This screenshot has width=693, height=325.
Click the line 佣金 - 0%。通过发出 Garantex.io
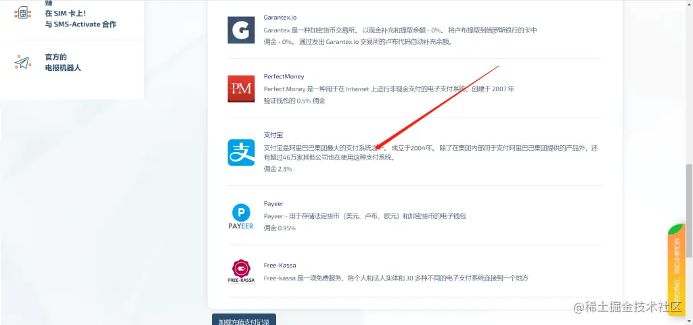[360, 42]
